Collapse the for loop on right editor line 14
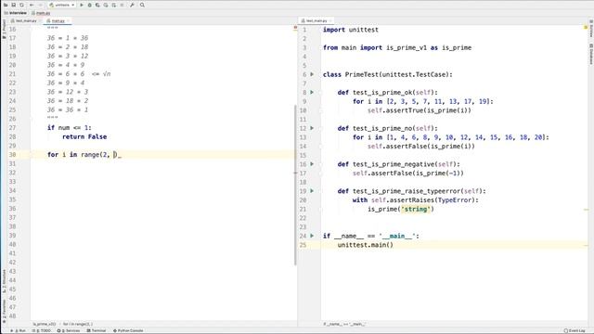 [x=320, y=147]
